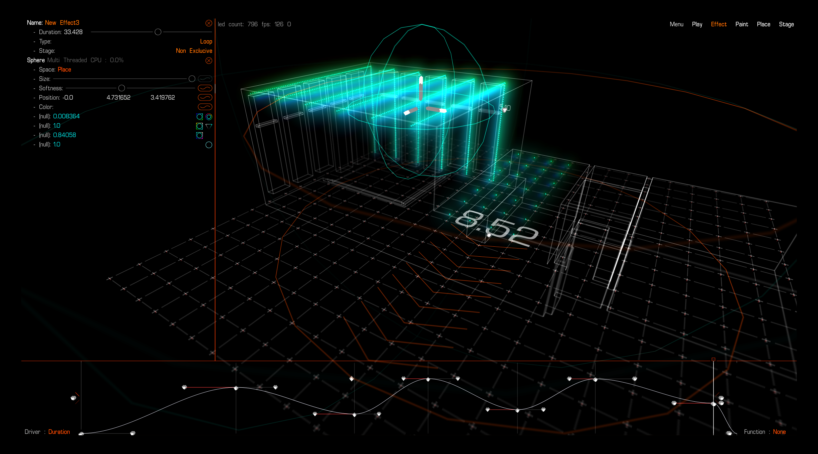Select the tangent handle right of the start keyframe
Image resolution: width=818 pixels, height=454 pixels.
133,433
